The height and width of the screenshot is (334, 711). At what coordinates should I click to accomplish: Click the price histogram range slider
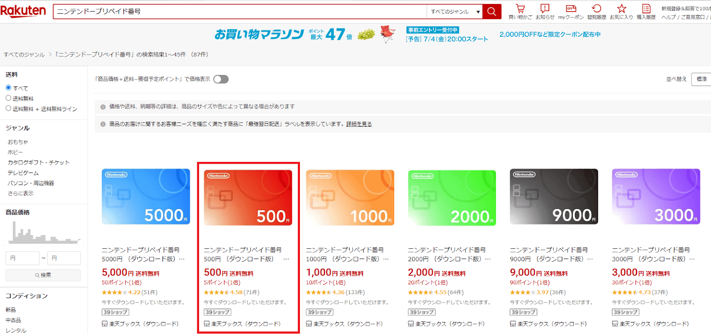[43, 242]
